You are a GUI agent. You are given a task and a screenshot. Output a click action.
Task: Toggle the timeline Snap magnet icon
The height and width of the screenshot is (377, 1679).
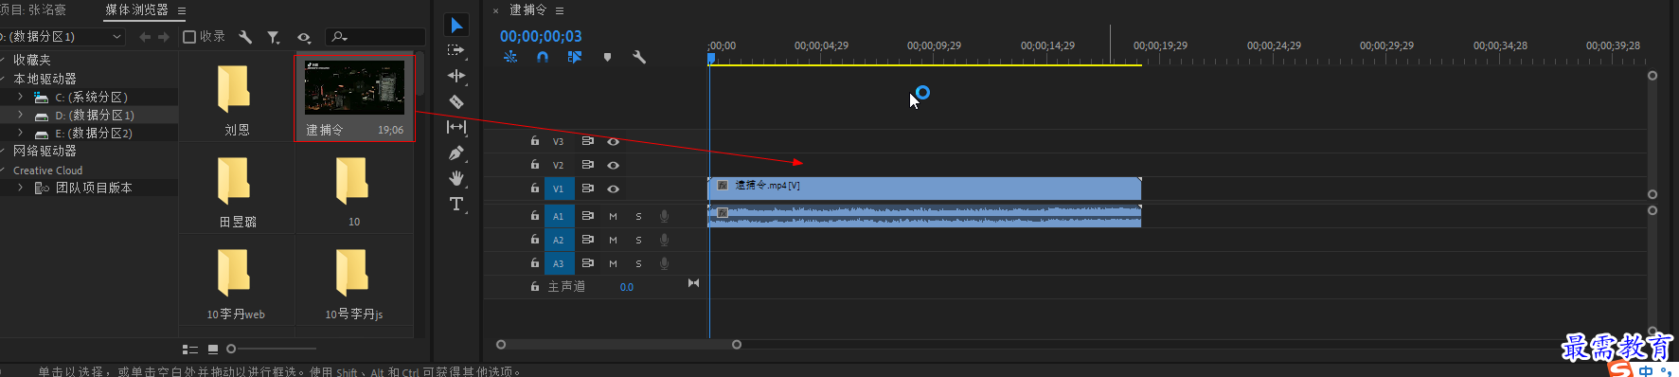tap(543, 57)
